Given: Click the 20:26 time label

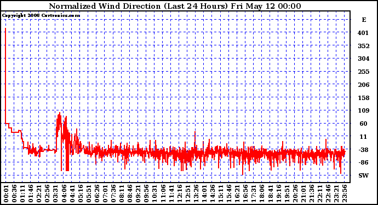Looking at the screenshot, I should click(x=295, y=194).
